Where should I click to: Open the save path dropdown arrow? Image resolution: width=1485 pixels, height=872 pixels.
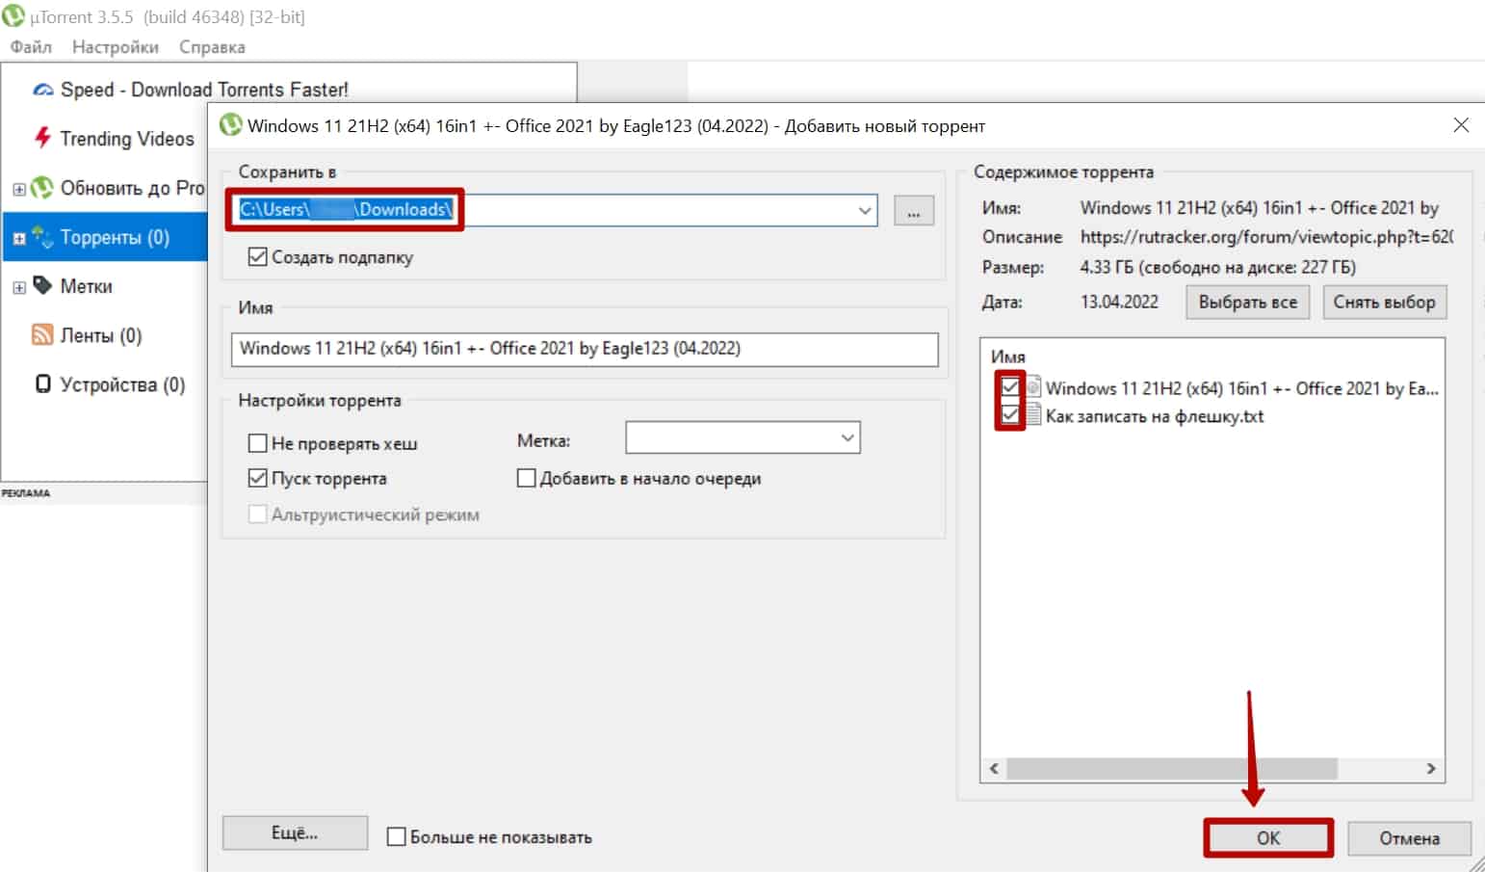click(x=864, y=210)
